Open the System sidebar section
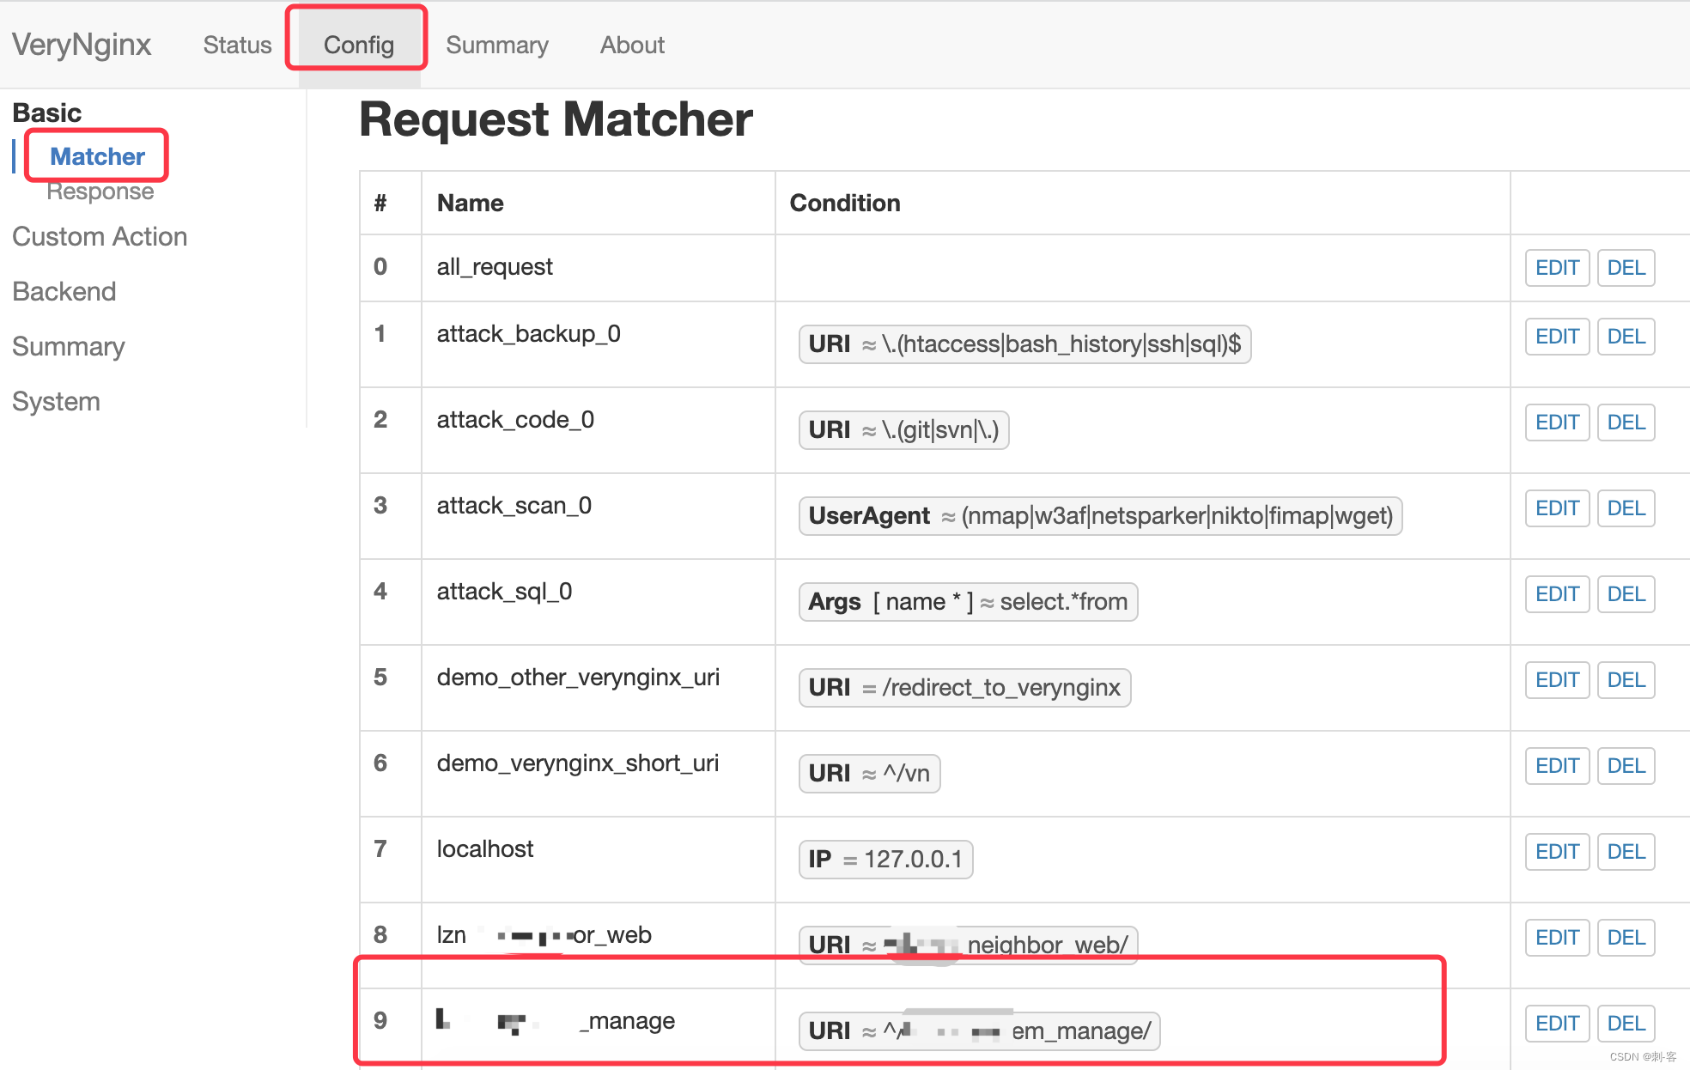The height and width of the screenshot is (1070, 1690). (56, 401)
